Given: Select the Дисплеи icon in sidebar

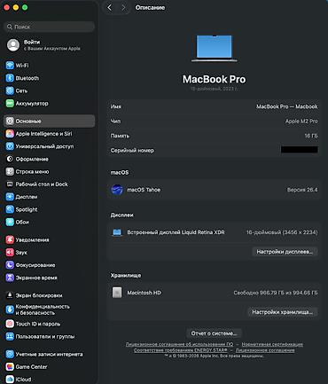Looking at the screenshot, I should 10,197.
